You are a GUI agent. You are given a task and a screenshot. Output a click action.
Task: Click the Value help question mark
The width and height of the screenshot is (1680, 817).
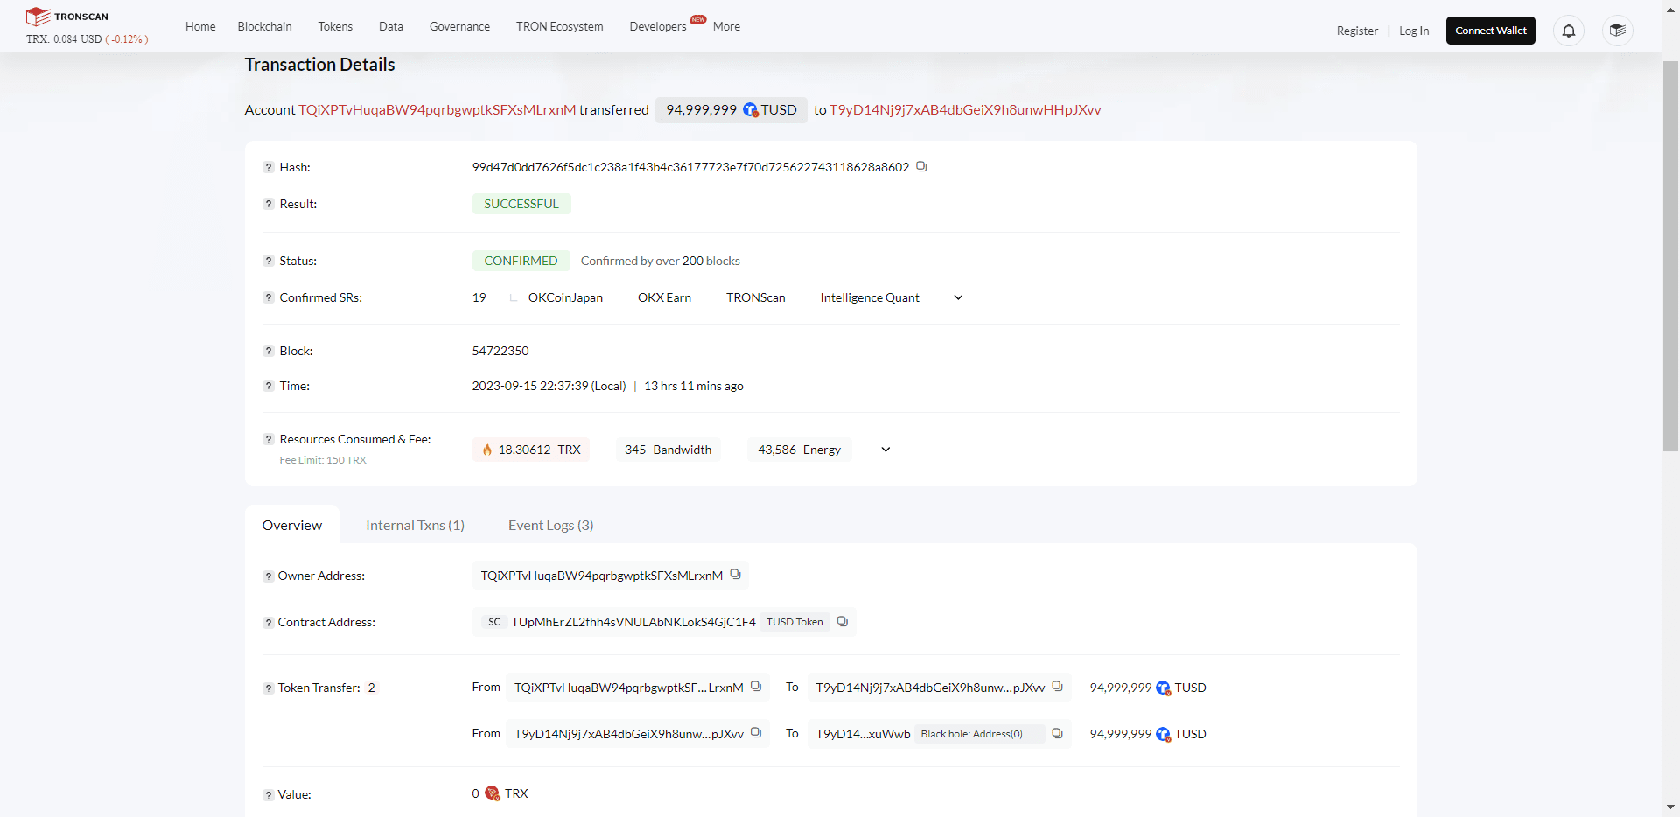point(269,795)
